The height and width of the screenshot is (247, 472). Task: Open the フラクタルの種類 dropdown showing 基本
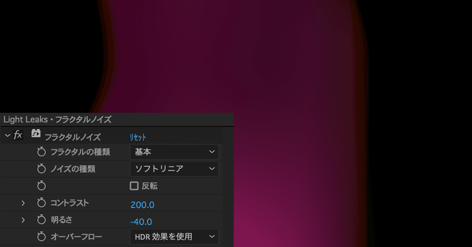point(174,152)
